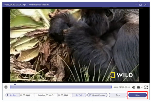Screen dimensions: 152x102
Task: Seek to the middle of the trim bar
Action: 61,87
